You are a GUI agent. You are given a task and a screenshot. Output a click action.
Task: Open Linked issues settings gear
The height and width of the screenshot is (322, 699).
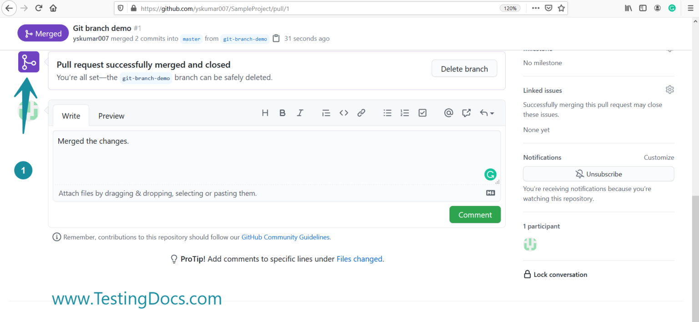point(669,90)
